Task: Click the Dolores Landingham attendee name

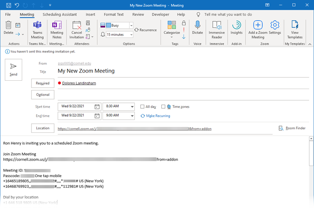Action: pyautogui.click(x=79, y=83)
